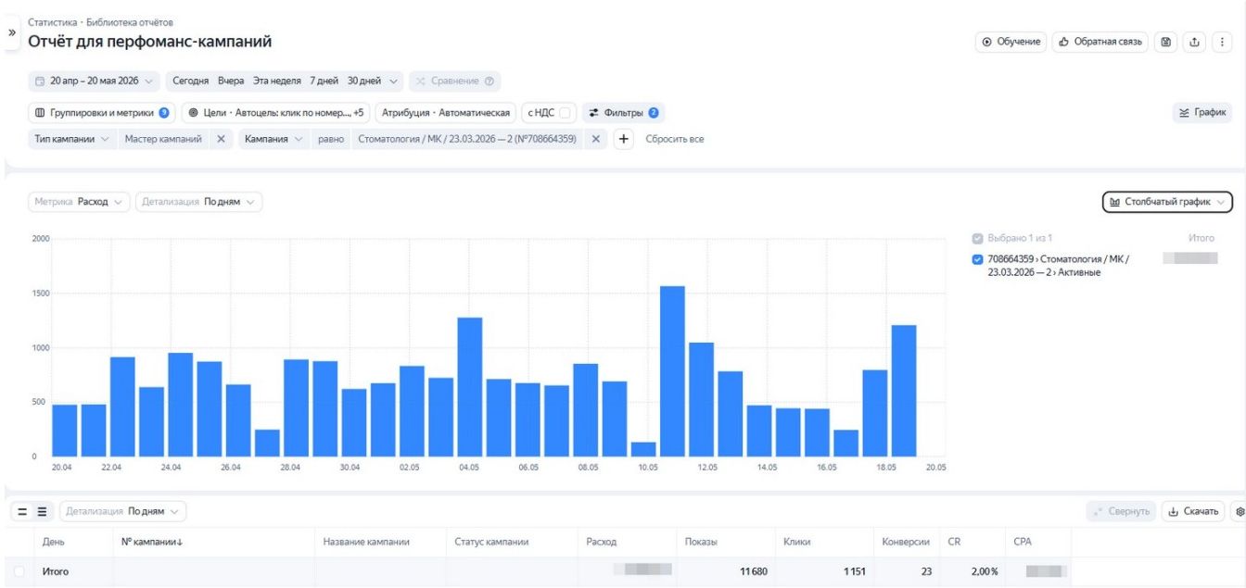Open the 'Цели · Автоцель' goals selector
This screenshot has height=588, width=1246.
point(275,113)
